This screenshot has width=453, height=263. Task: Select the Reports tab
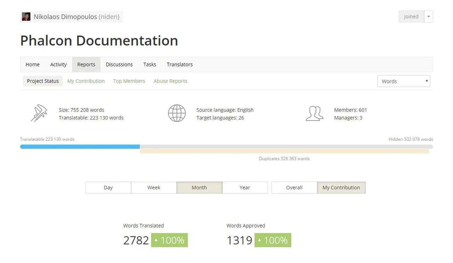86,64
